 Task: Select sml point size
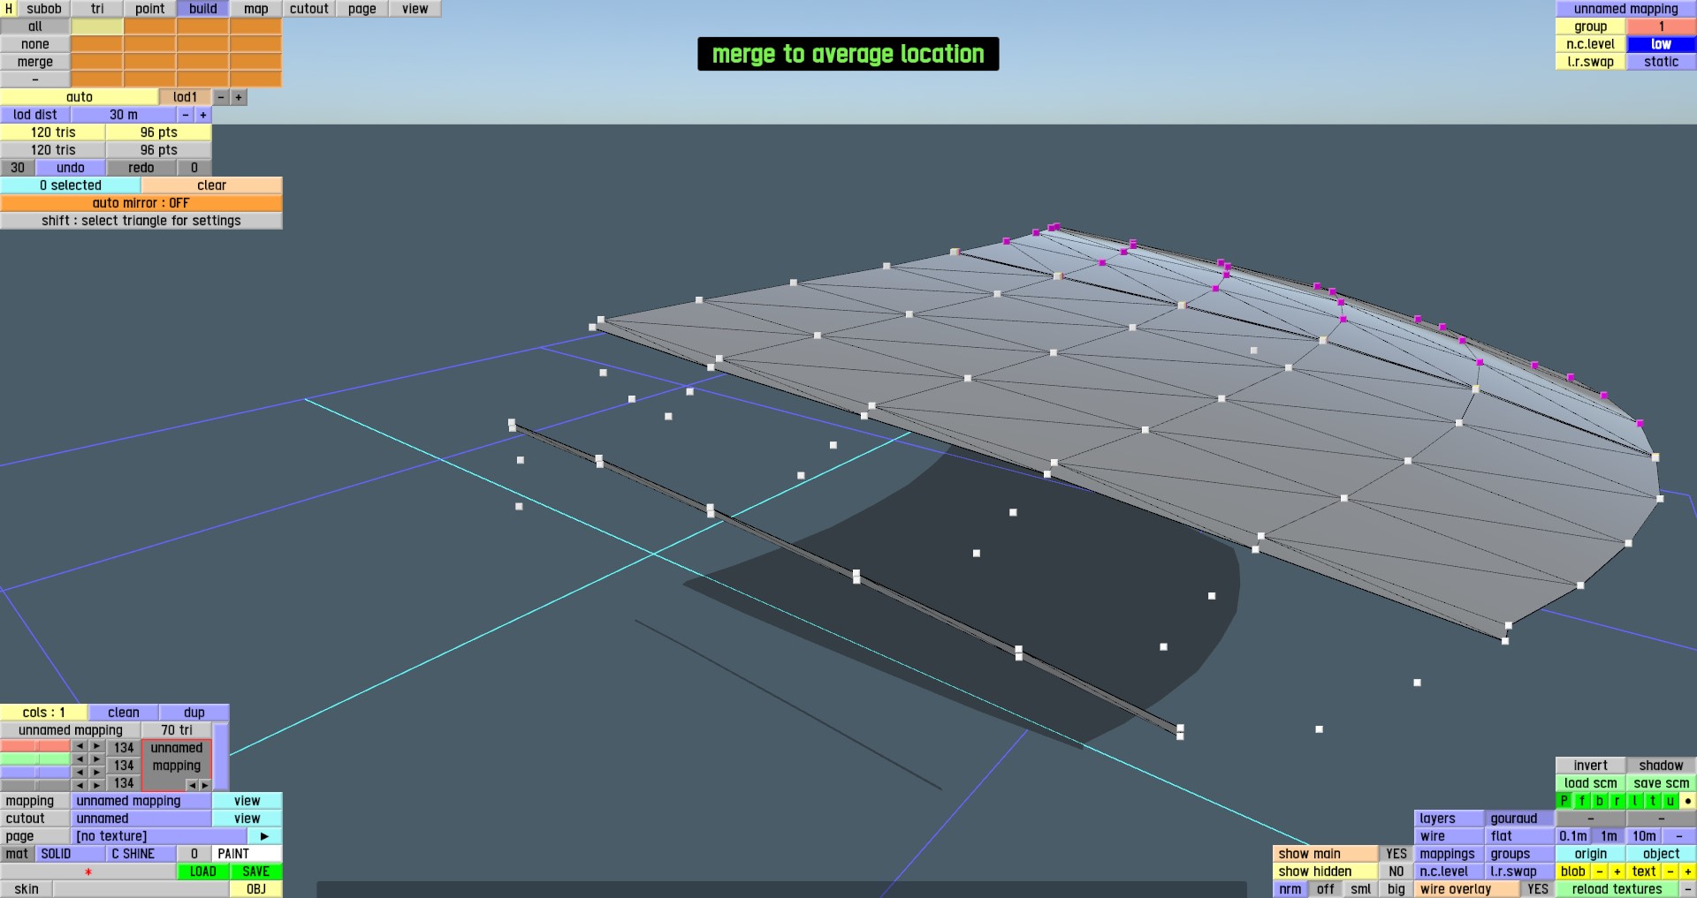[x=1361, y=889]
